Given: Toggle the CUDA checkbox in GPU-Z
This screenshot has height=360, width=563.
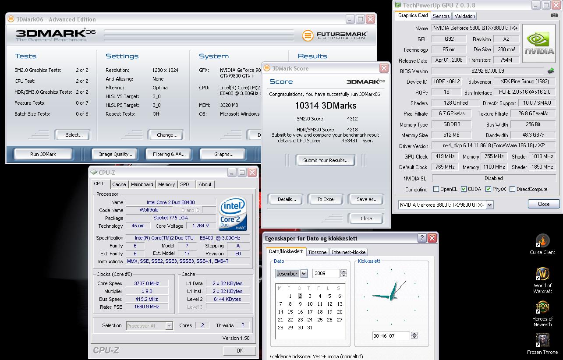Looking at the screenshot, I should [464, 189].
